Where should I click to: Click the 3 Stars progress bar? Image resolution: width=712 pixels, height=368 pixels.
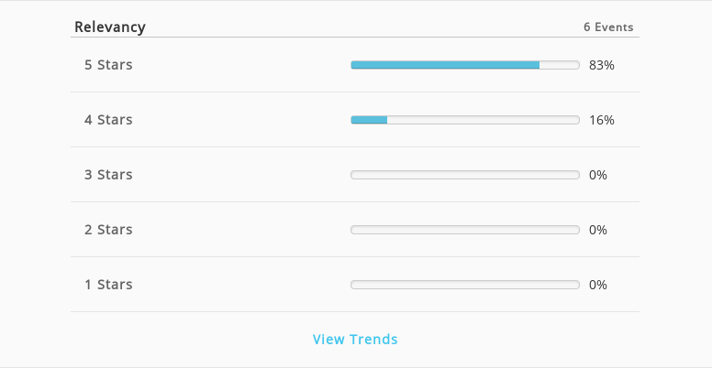tap(465, 175)
